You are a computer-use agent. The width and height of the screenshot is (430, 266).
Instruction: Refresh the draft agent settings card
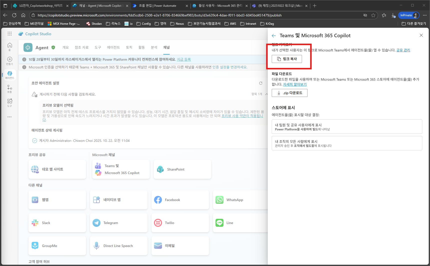[x=261, y=83]
